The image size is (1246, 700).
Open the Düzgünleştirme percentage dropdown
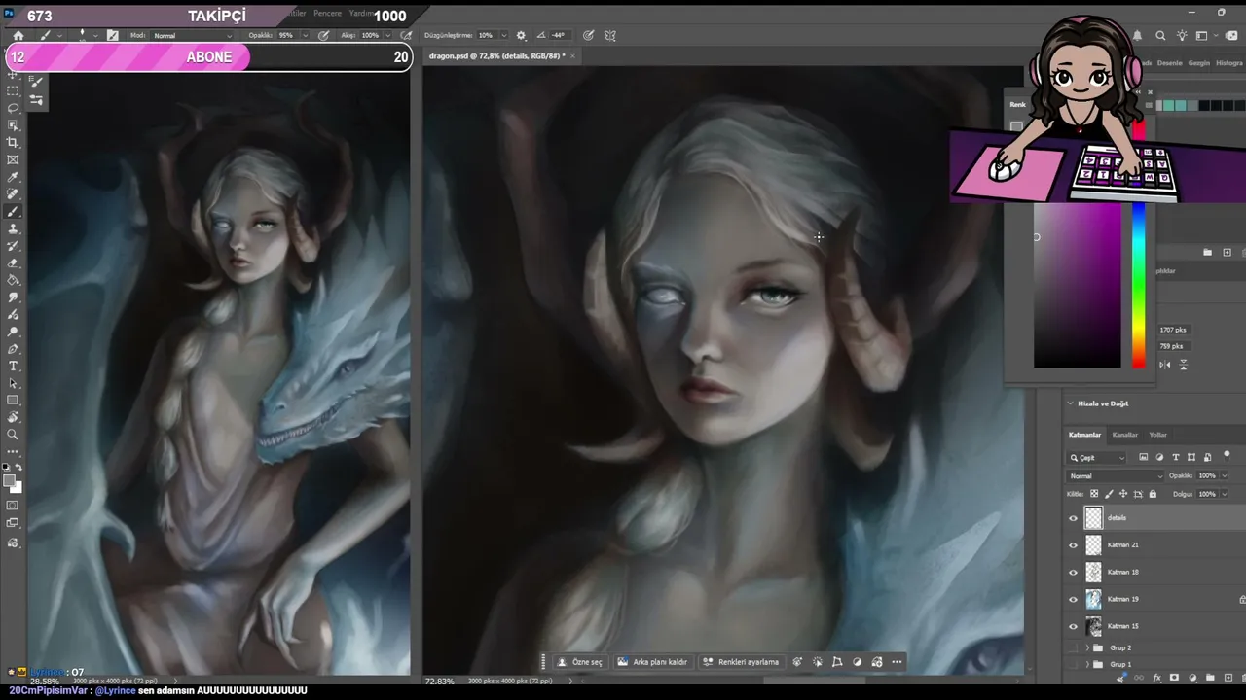coord(502,36)
